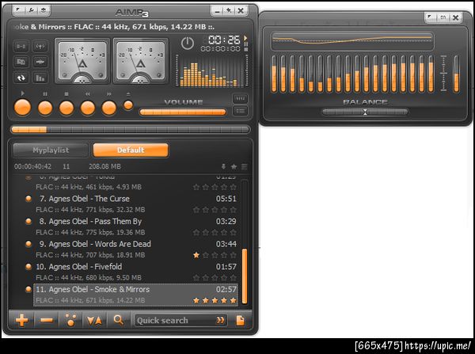Screen dimensions: 475x354
Task: Open the equalizer presets menu icon
Action: 431,17
